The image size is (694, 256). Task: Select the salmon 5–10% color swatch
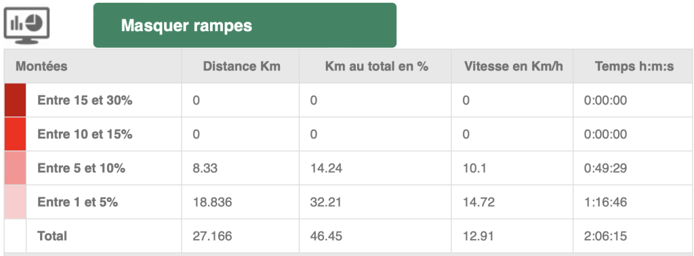15,168
